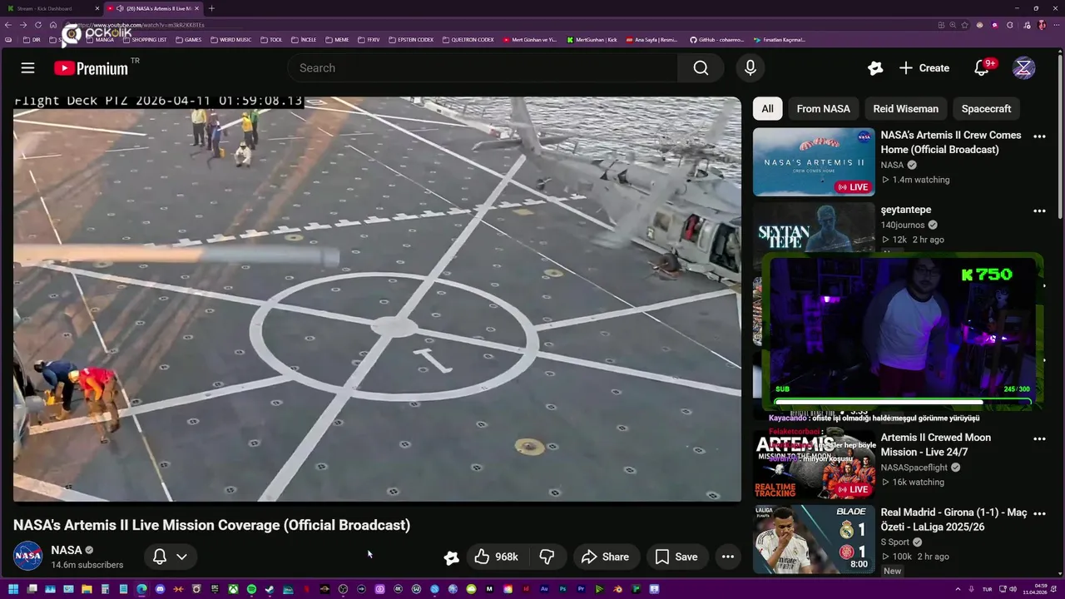1065x599 pixels.
Task: Toggle NASA notification bell subscription
Action: point(160,557)
